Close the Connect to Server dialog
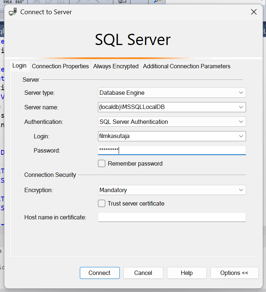The width and height of the screenshot is (266, 292). coord(254,12)
